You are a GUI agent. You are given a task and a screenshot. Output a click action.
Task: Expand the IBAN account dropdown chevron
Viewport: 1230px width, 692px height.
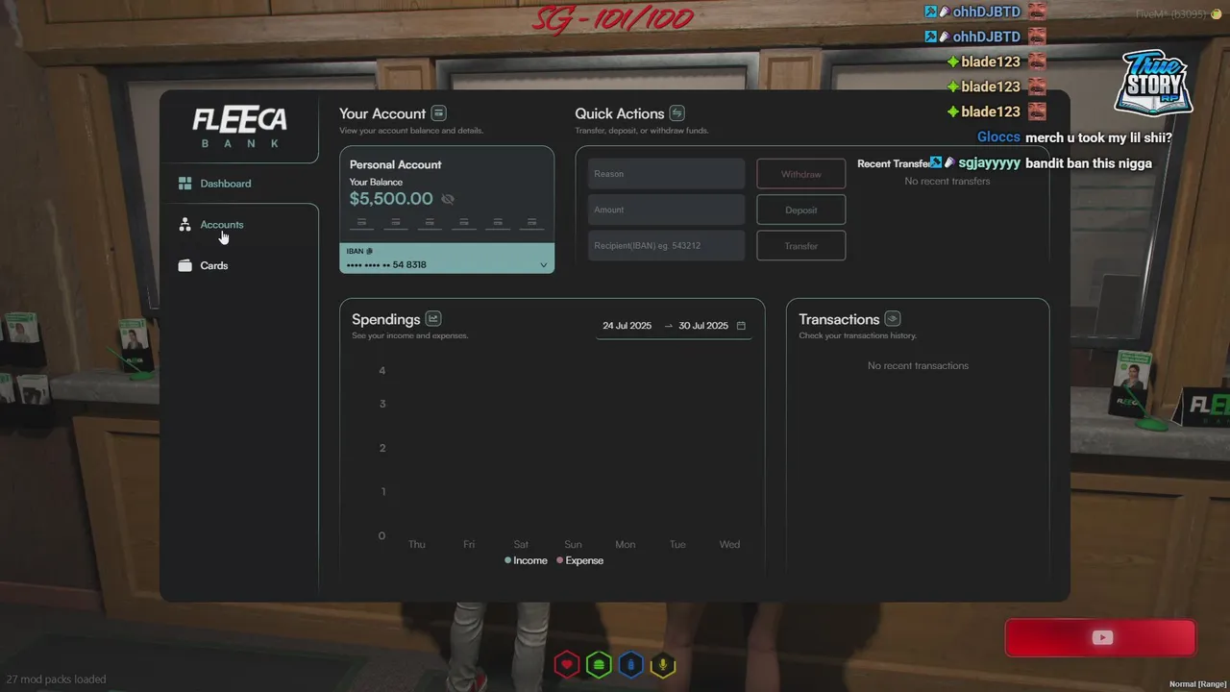tap(543, 265)
